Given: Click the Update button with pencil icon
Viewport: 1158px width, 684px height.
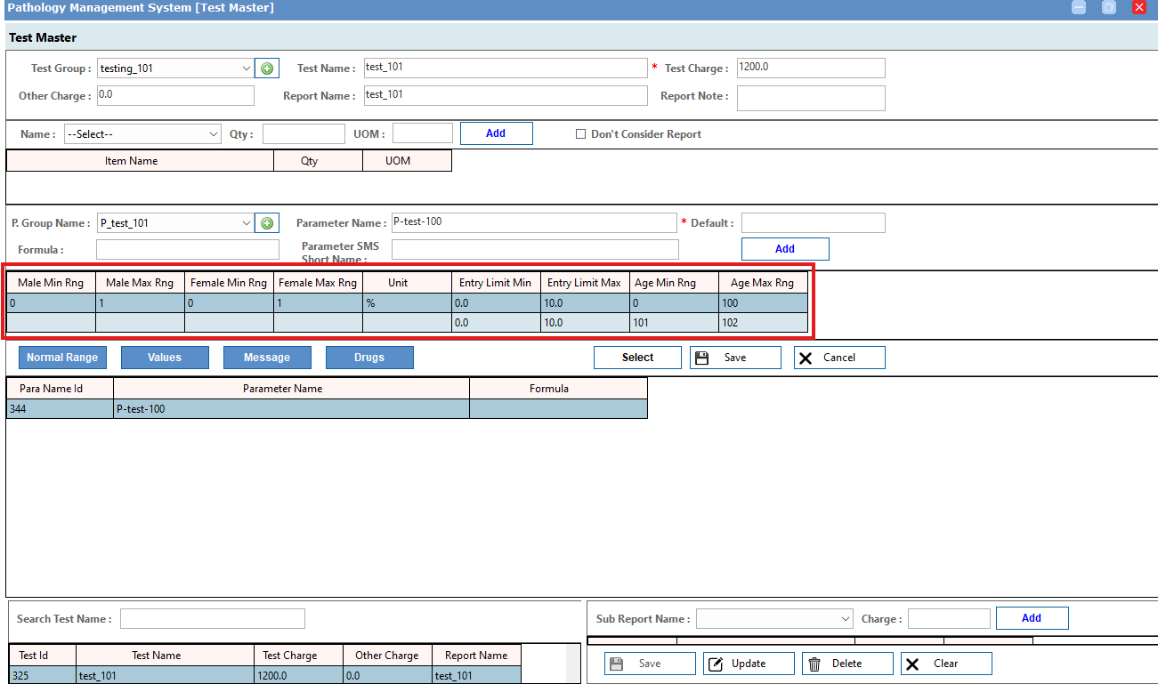Looking at the screenshot, I should 749,664.
